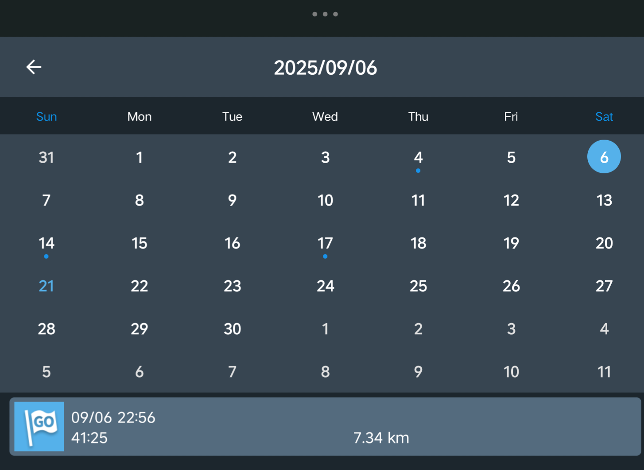Click the Sun weekday header
This screenshot has width=644, height=470.
click(47, 117)
